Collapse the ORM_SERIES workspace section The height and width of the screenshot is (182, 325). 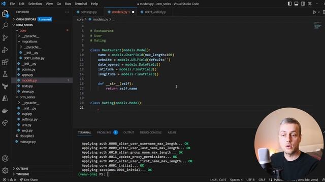[x=24, y=25]
